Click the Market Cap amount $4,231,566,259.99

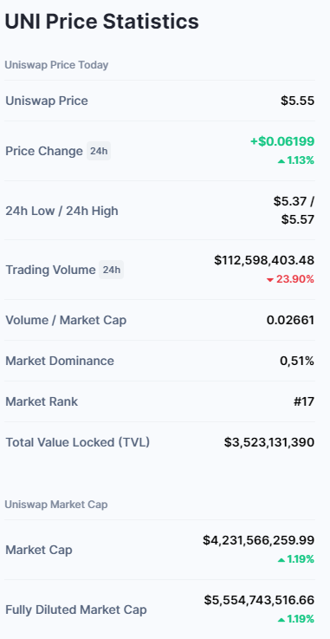coord(259,540)
